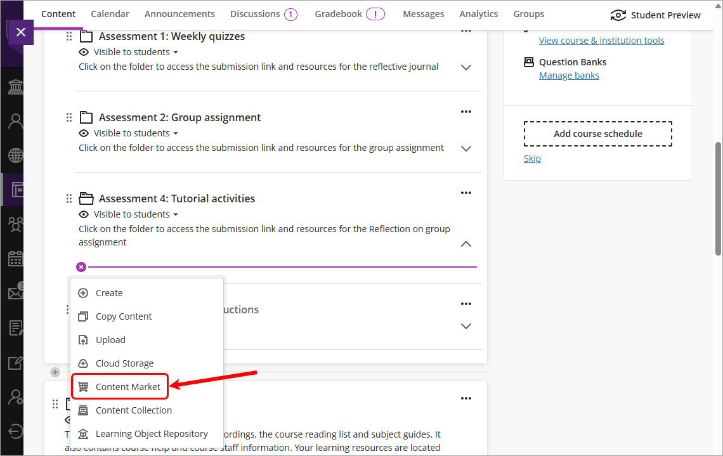Collapse the Assessment 4: Tutorial activities folder
This screenshot has width=723, height=456.
(466, 244)
